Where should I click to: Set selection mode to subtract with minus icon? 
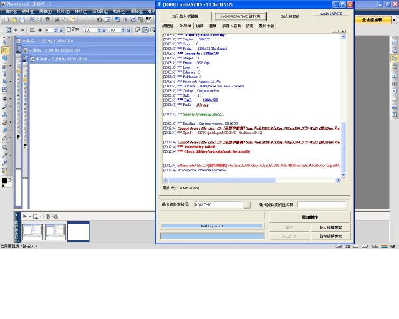22,30
